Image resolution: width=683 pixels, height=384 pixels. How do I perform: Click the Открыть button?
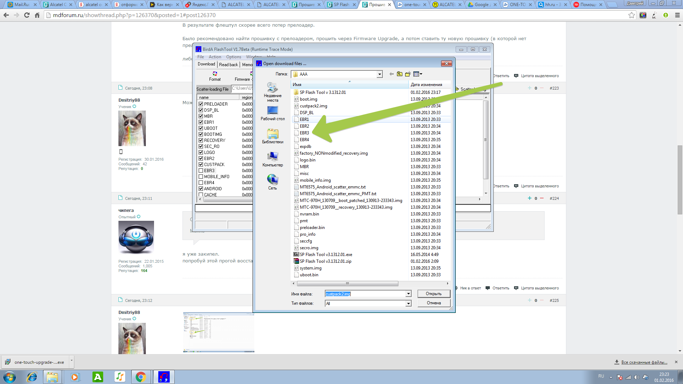pos(434,294)
